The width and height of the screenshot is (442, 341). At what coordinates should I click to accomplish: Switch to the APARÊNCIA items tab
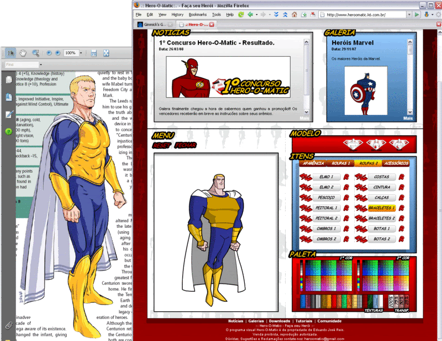313,163
